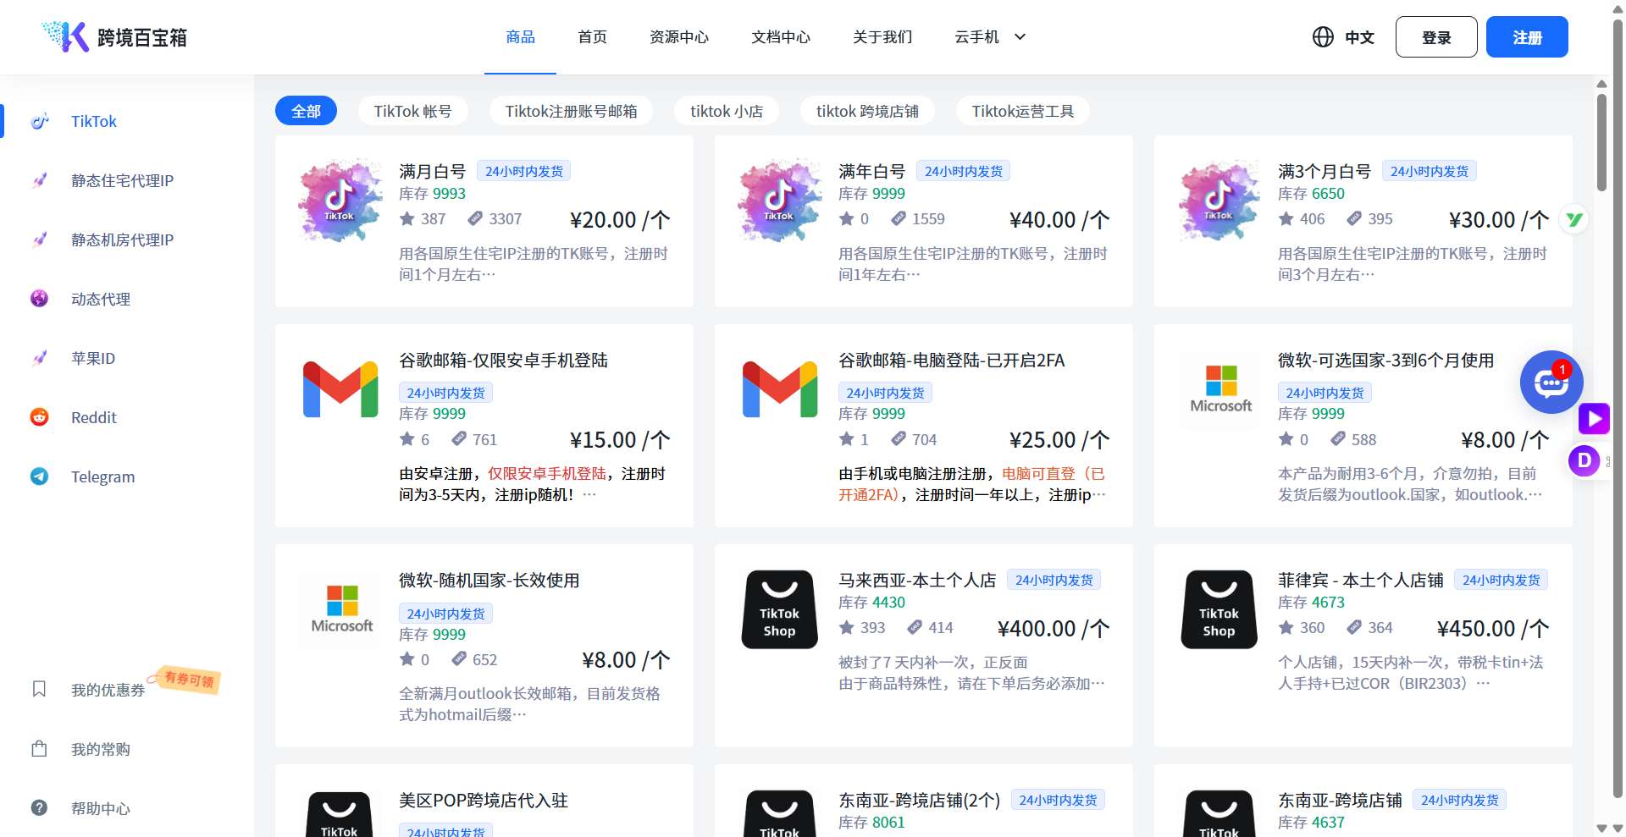Open 我的优惠券 in sidebar

click(108, 690)
